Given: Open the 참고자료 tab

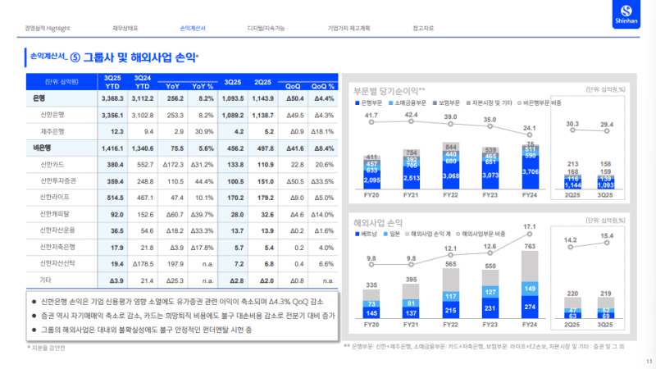Looking at the screenshot, I should click(425, 29).
